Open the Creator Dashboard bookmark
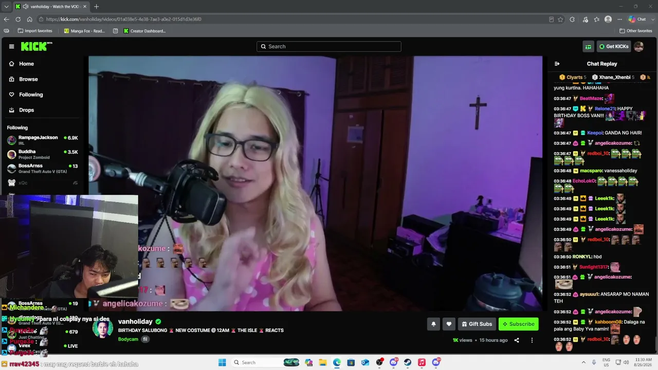The image size is (658, 370). (144, 31)
